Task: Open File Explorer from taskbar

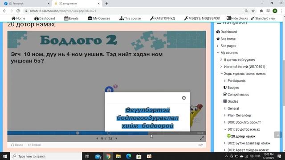Action: pos(118,156)
